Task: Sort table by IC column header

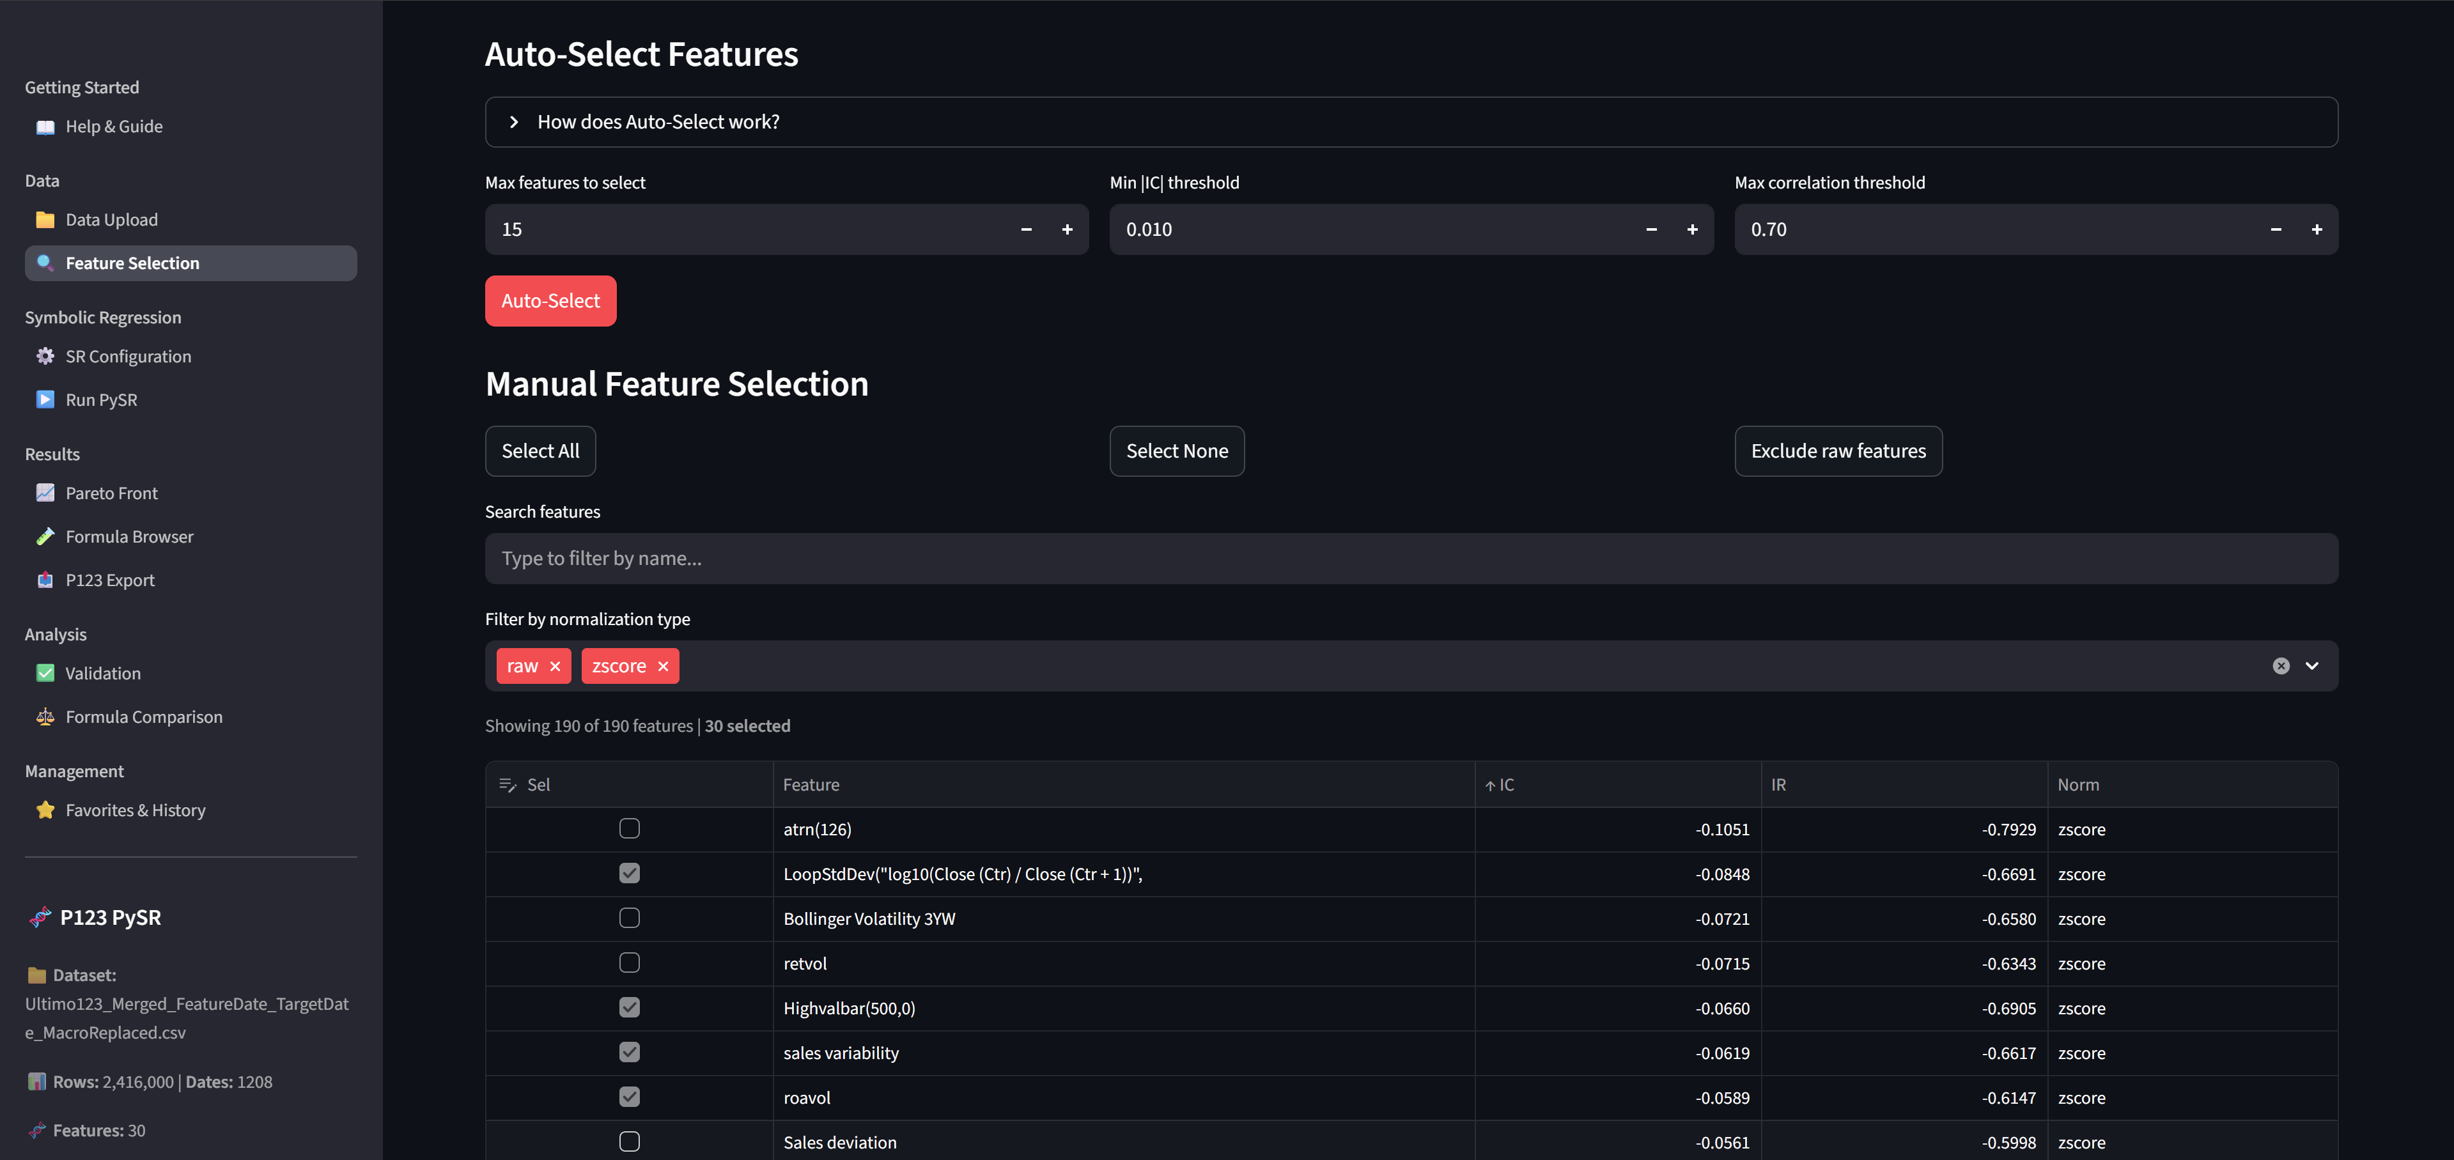Action: 1506,785
